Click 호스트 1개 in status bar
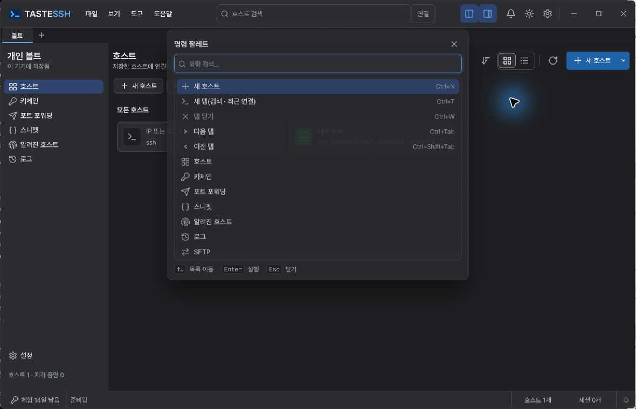Screen dimensions: 636x409 pos(537,400)
